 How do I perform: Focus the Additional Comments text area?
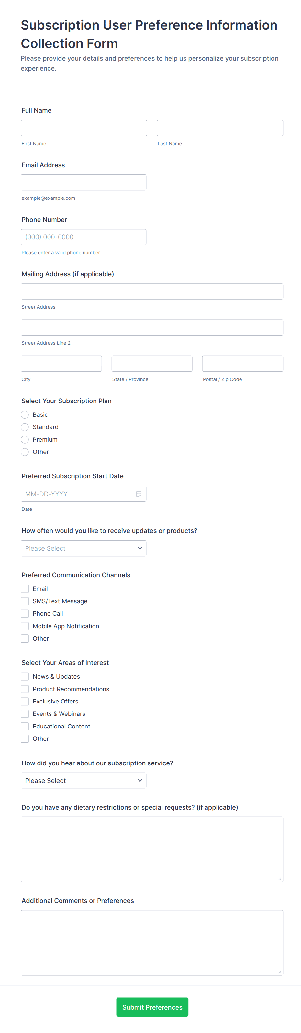(x=152, y=943)
